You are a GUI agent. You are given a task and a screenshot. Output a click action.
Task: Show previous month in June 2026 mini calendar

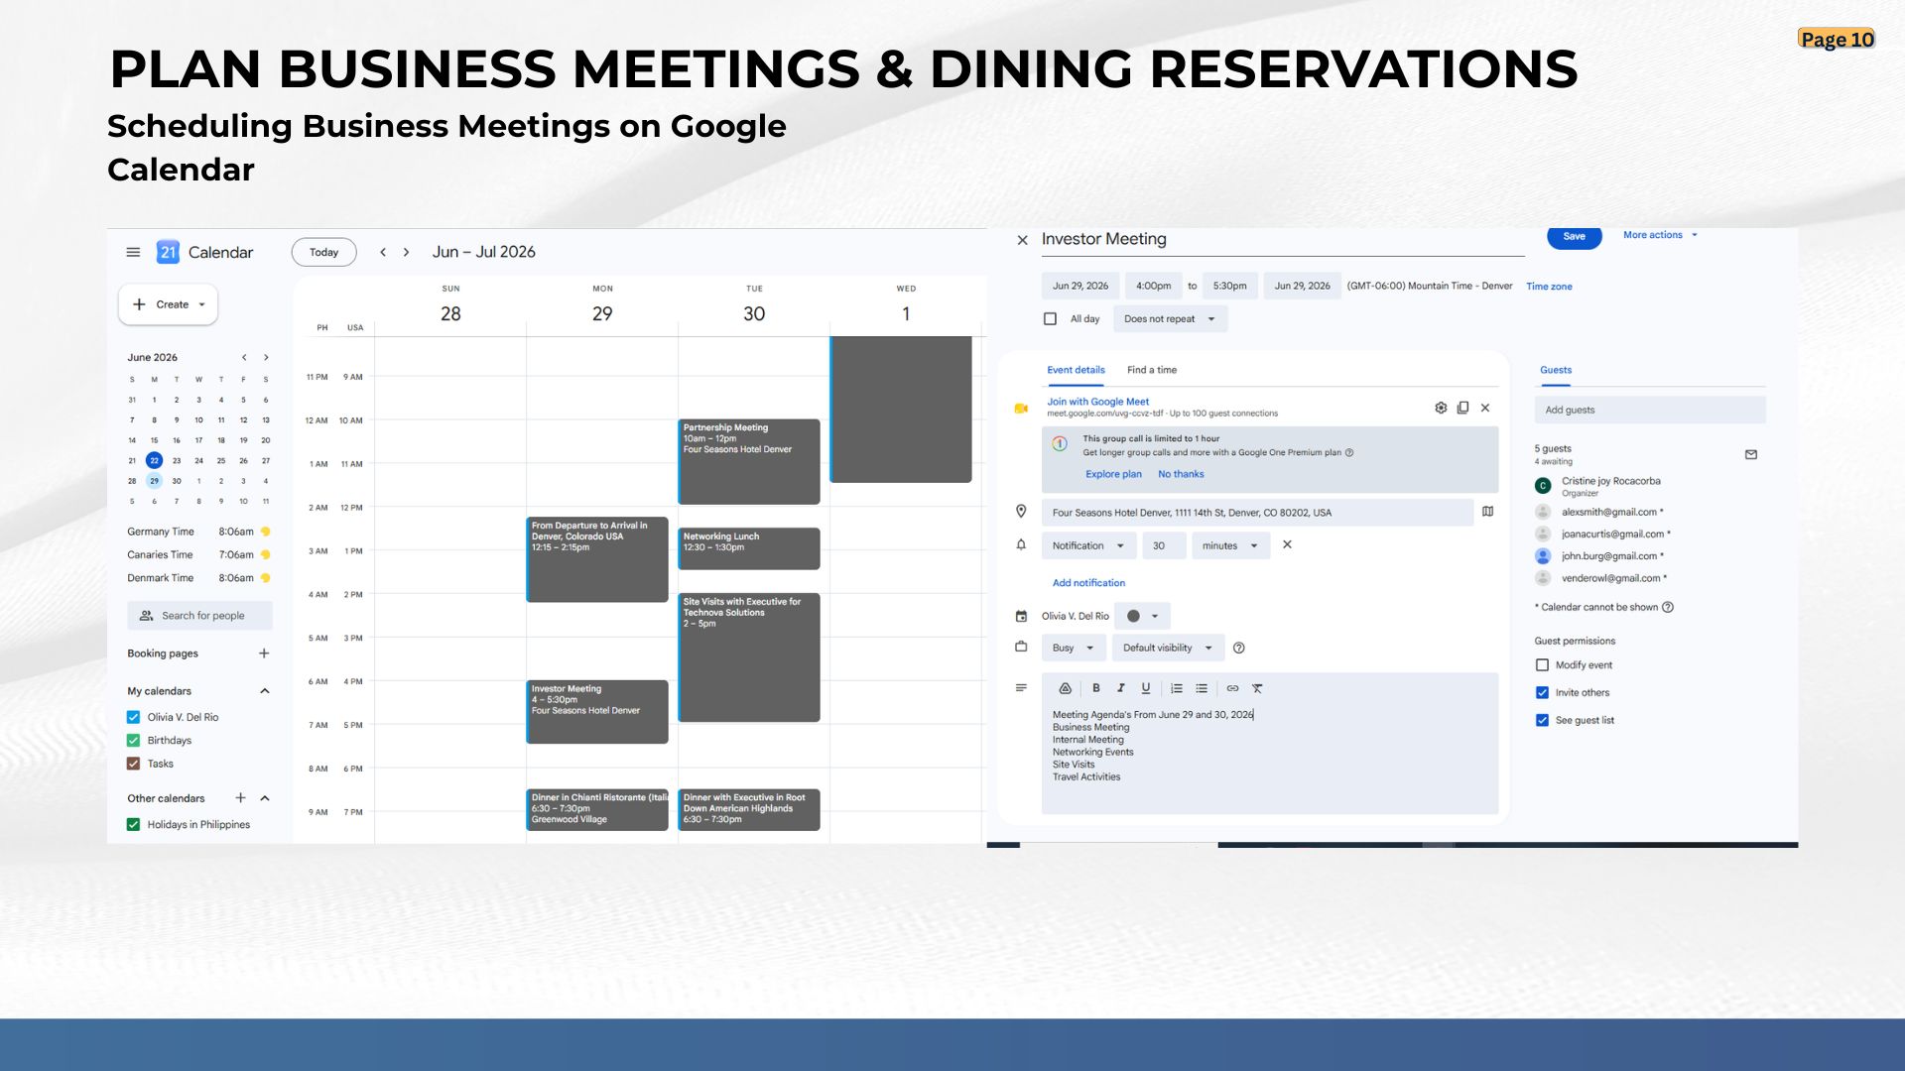click(x=244, y=357)
